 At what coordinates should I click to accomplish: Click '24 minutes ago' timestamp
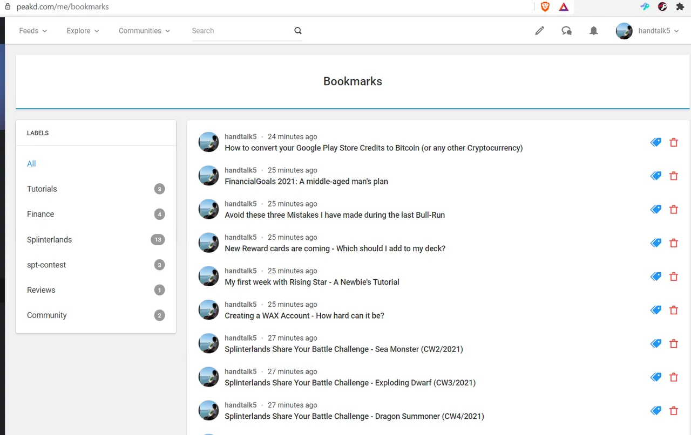pos(293,137)
